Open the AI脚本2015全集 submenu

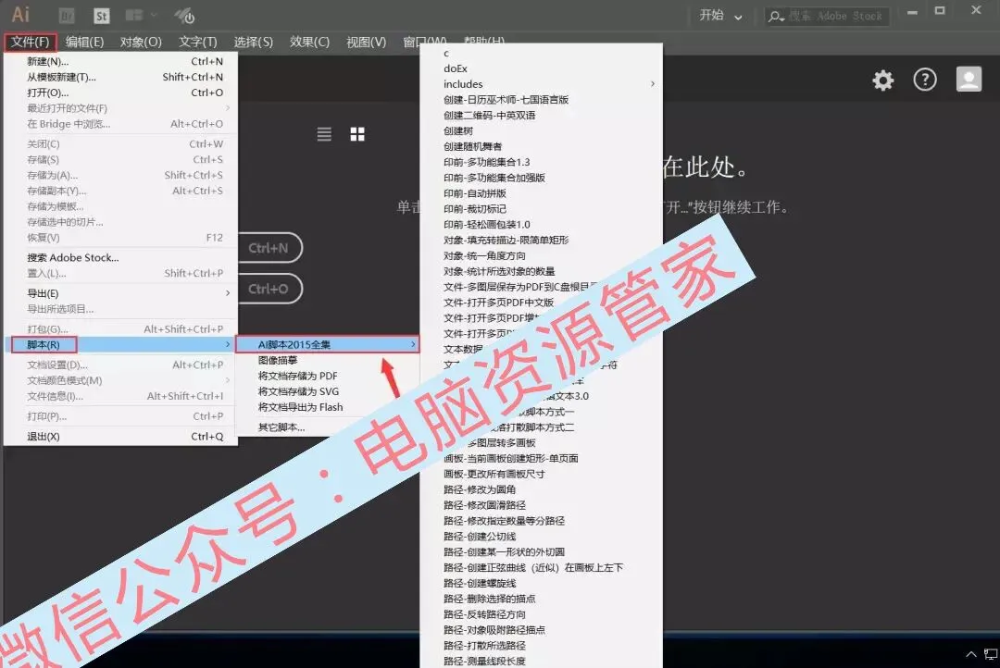pos(328,344)
